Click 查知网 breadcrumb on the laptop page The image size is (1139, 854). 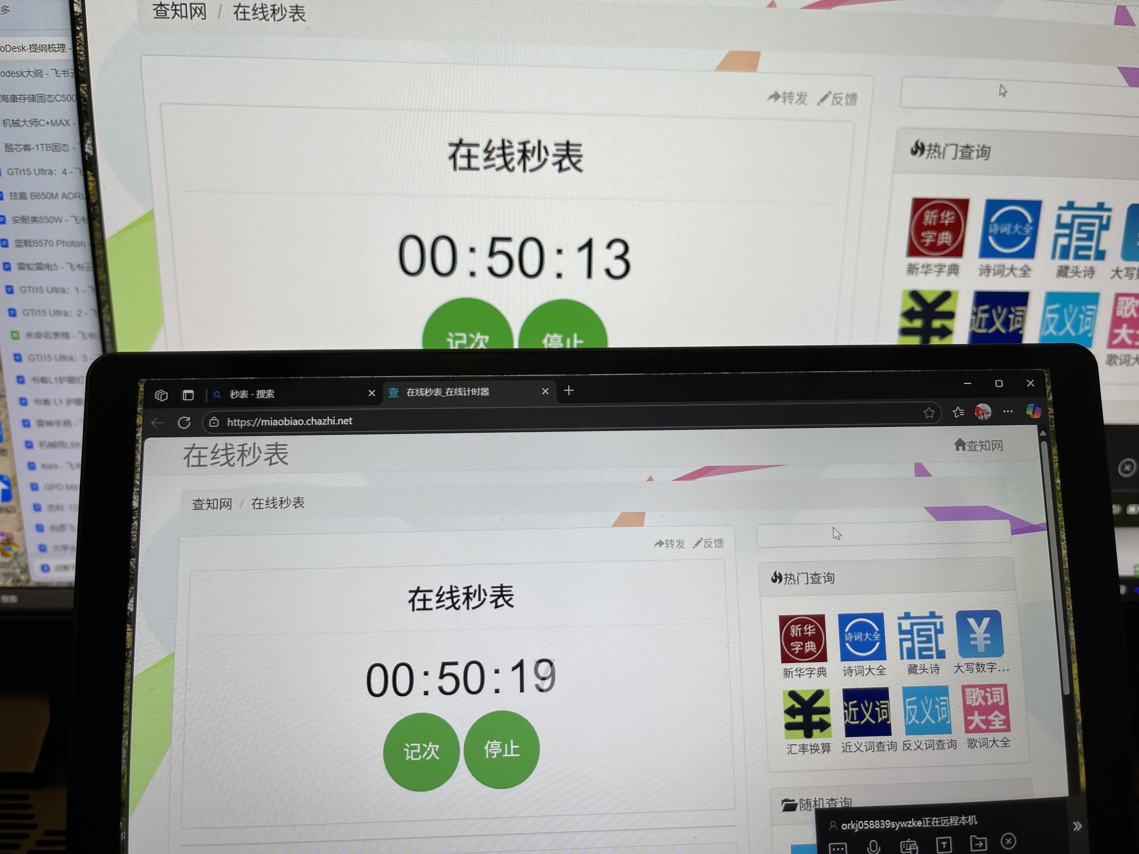point(211,504)
